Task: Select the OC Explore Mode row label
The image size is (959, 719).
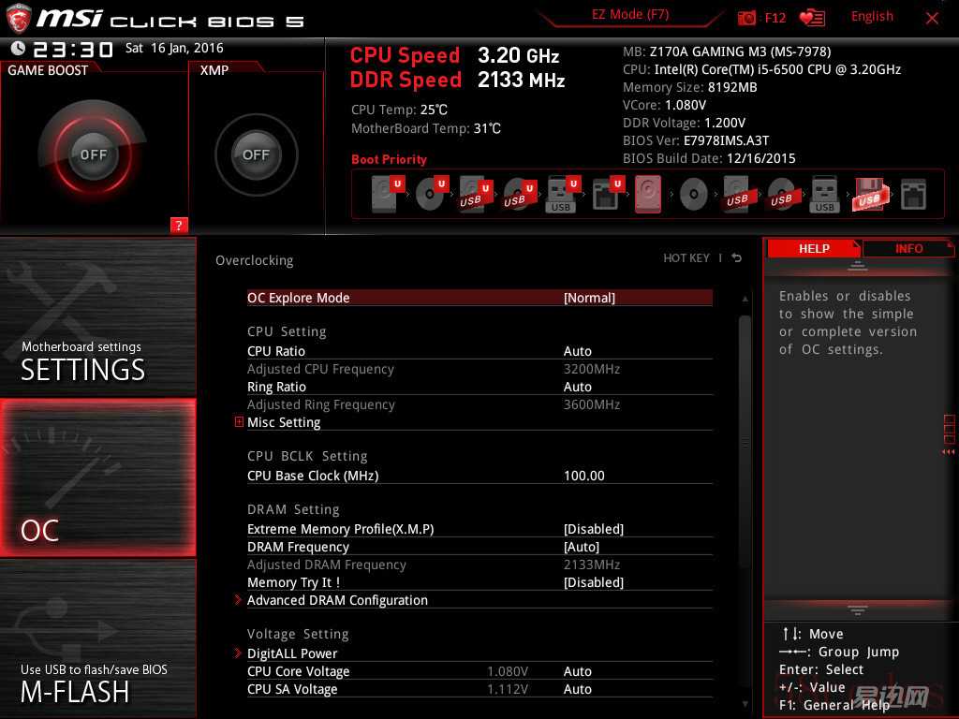Action: (x=299, y=298)
